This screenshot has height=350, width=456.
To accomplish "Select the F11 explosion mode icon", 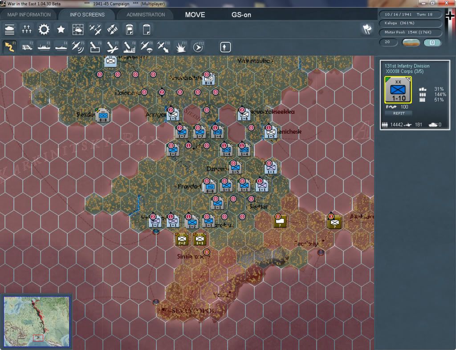I will tap(181, 47).
